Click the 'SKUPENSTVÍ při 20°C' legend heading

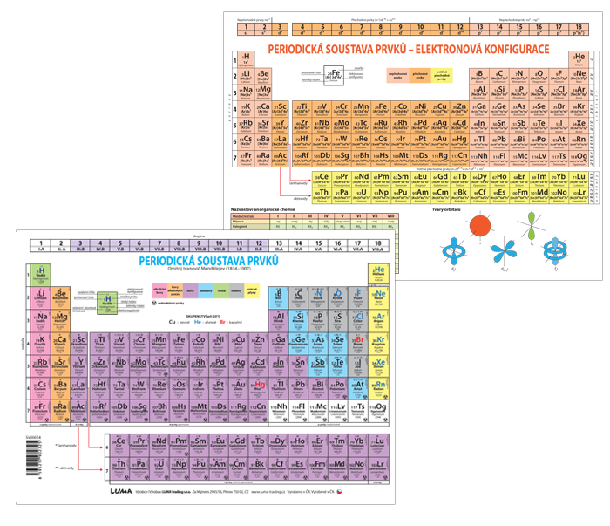pos(203,316)
